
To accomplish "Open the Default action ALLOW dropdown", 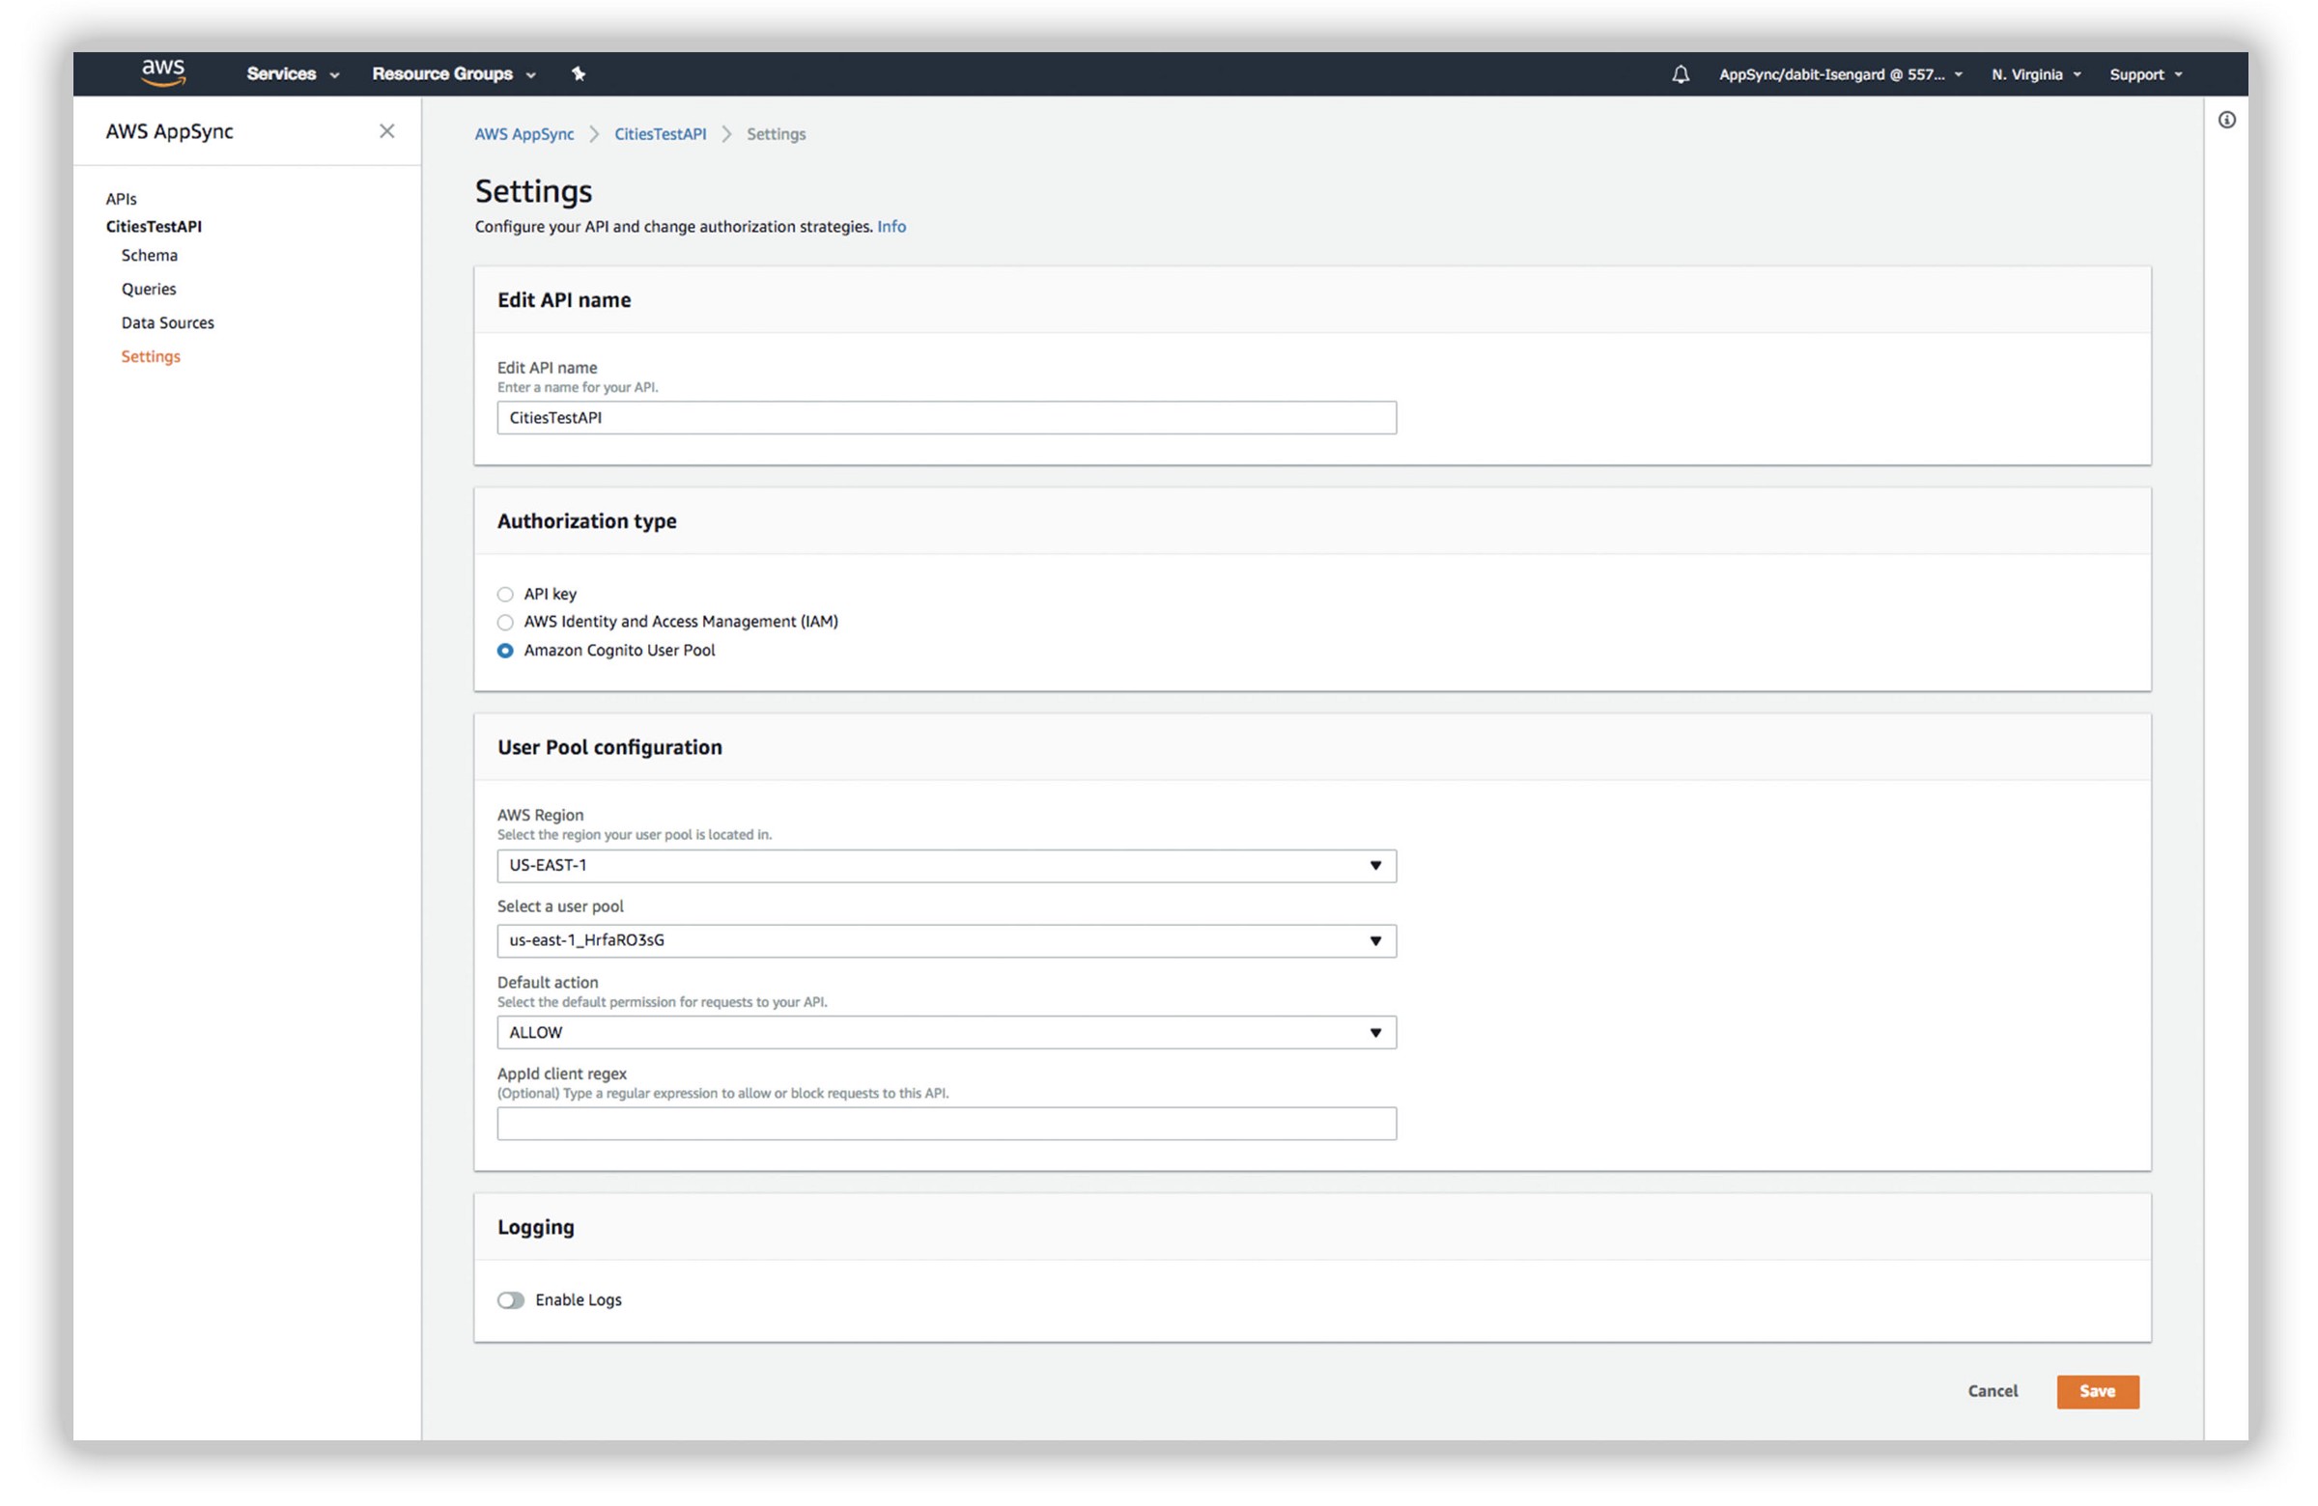I will (x=946, y=1033).
